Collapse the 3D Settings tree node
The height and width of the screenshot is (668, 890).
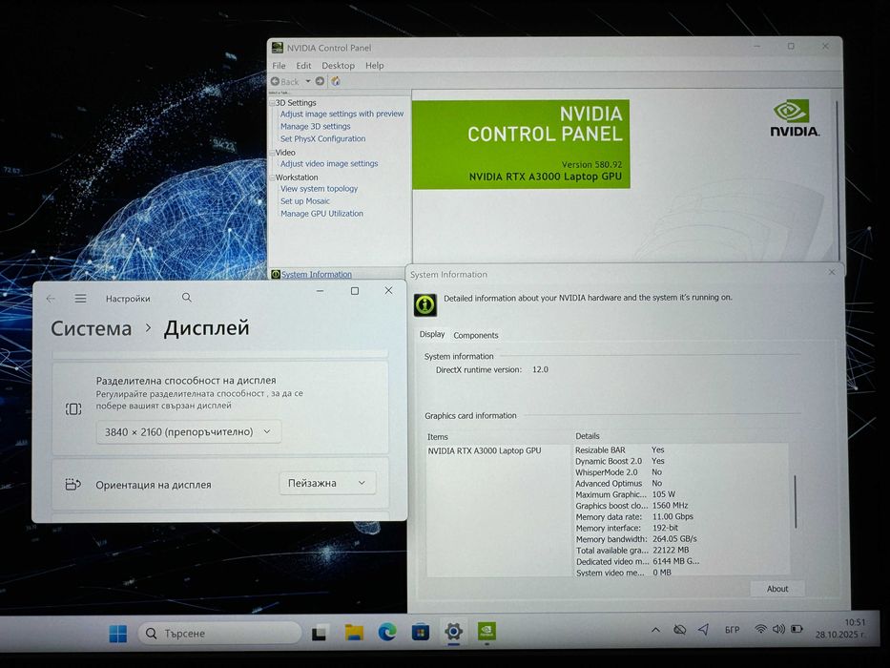273,103
